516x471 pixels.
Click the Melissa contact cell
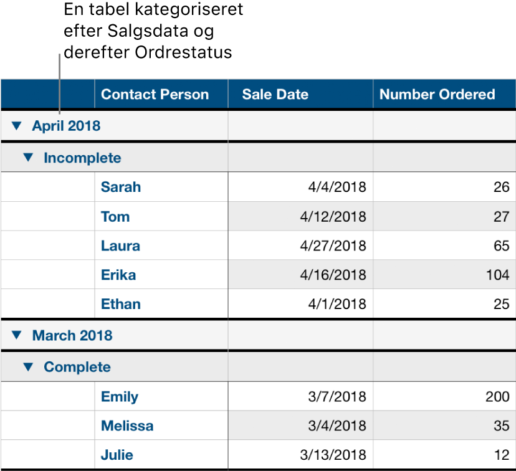[127, 426]
